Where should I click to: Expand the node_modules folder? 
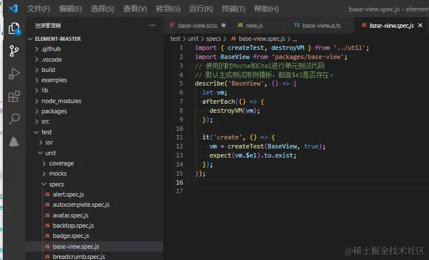(61, 101)
